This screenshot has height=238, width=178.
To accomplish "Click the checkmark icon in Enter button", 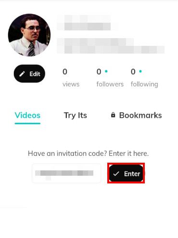I will click(x=116, y=174).
